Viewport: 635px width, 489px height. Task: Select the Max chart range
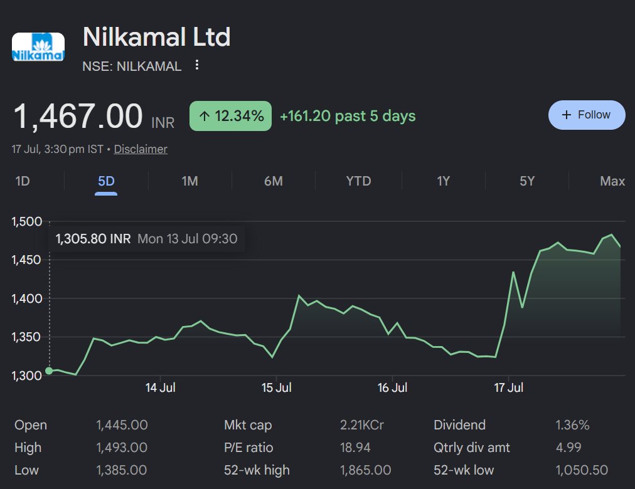click(612, 181)
